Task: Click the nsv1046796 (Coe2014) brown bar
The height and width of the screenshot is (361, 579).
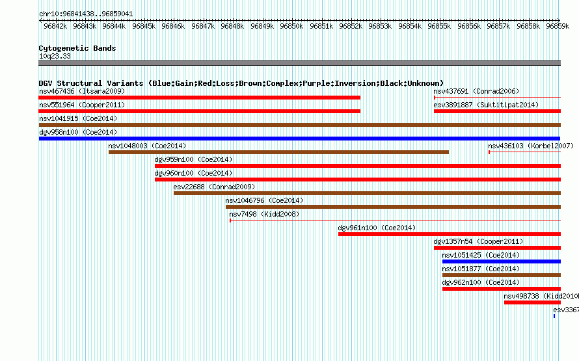Action: (393, 207)
